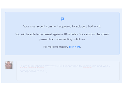Focus the empty area of the comment box
Image resolution: width=122 pixels, height=91 pixels.
[68, 77]
